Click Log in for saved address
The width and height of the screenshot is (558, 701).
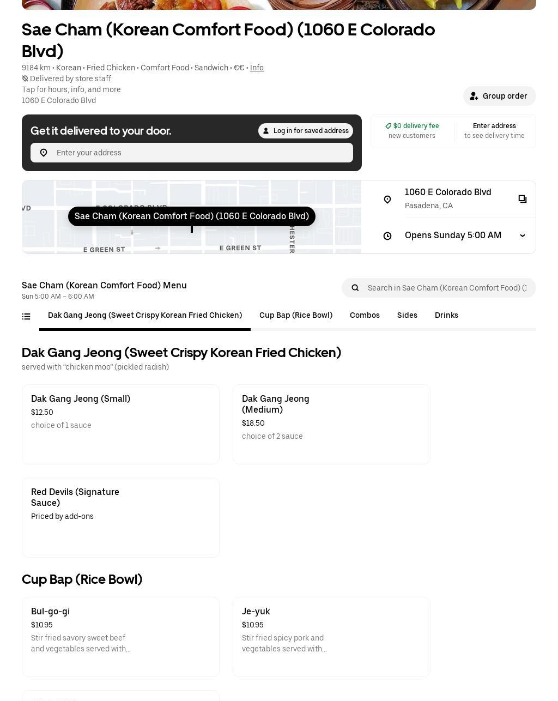(x=306, y=131)
